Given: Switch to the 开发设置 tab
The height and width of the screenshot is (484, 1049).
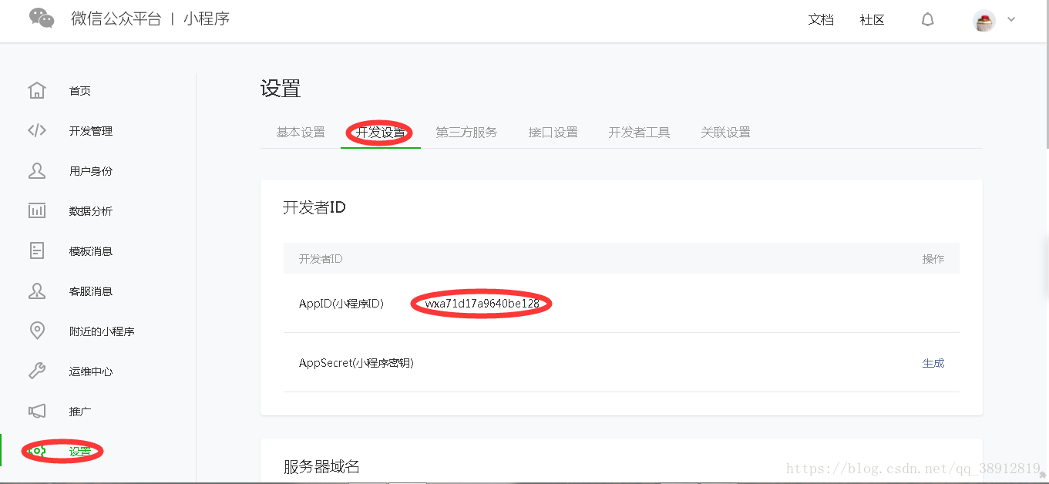Looking at the screenshot, I should pyautogui.click(x=381, y=133).
